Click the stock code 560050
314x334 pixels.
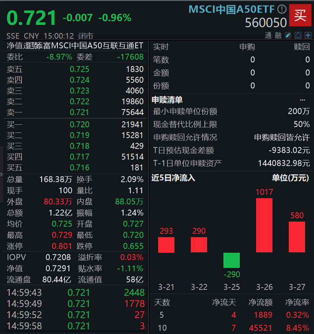click(x=266, y=23)
